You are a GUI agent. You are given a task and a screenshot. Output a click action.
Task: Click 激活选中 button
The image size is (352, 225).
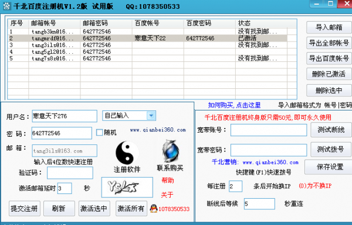[x=94, y=209]
